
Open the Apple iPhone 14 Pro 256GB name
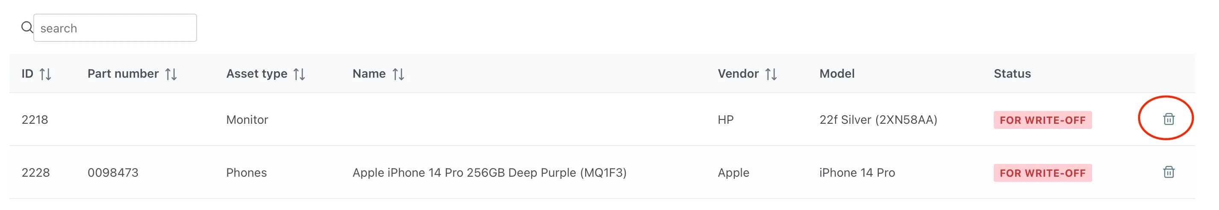click(489, 172)
